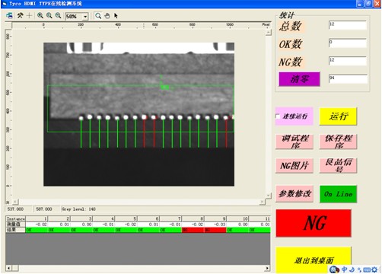
Task: Click the tools hammer icon in toolbar
Action: click(x=20, y=16)
